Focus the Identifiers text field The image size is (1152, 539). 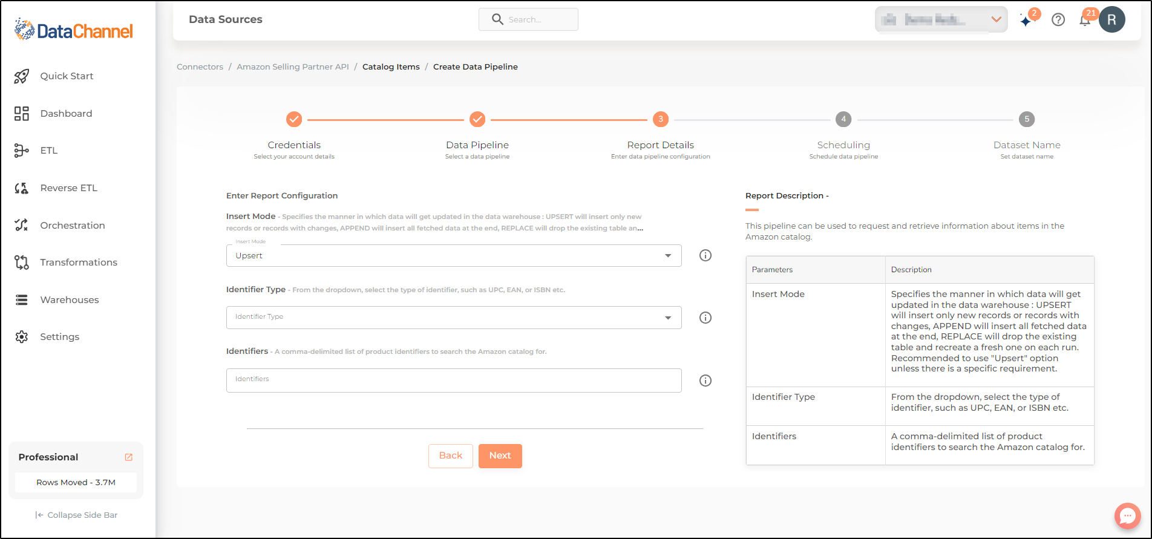pyautogui.click(x=454, y=381)
